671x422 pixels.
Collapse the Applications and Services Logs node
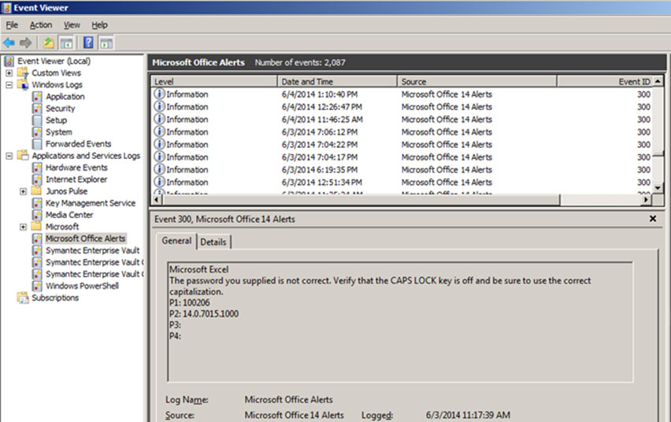pos(9,156)
